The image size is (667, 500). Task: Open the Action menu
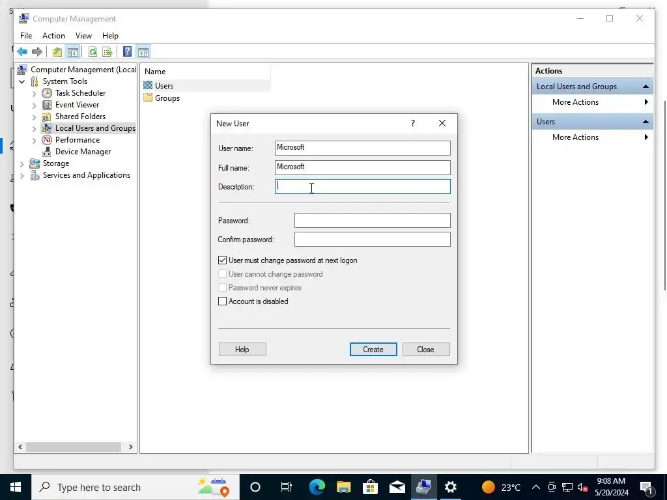(x=53, y=36)
